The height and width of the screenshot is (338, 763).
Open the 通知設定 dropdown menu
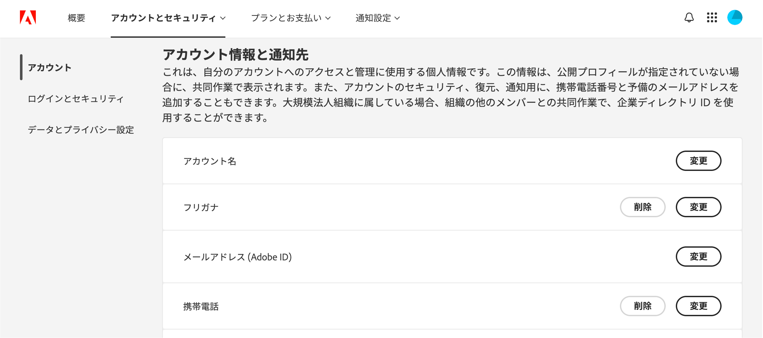click(377, 18)
